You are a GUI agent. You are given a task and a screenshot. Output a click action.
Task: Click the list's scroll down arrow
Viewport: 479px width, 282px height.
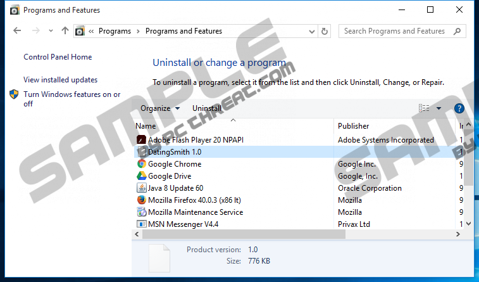(x=468, y=224)
